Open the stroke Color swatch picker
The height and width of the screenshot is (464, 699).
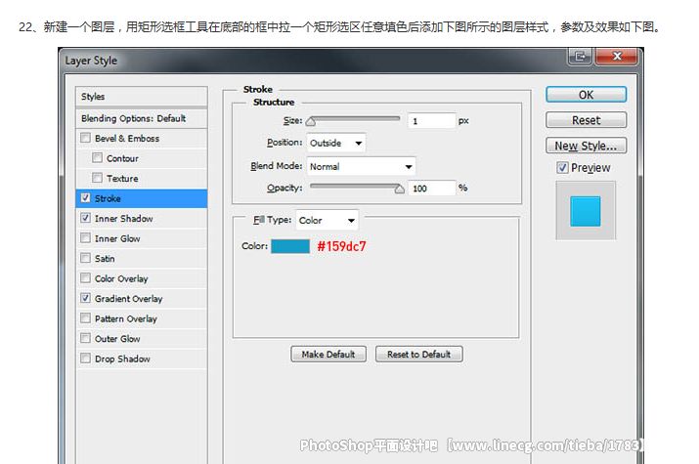[x=290, y=246]
